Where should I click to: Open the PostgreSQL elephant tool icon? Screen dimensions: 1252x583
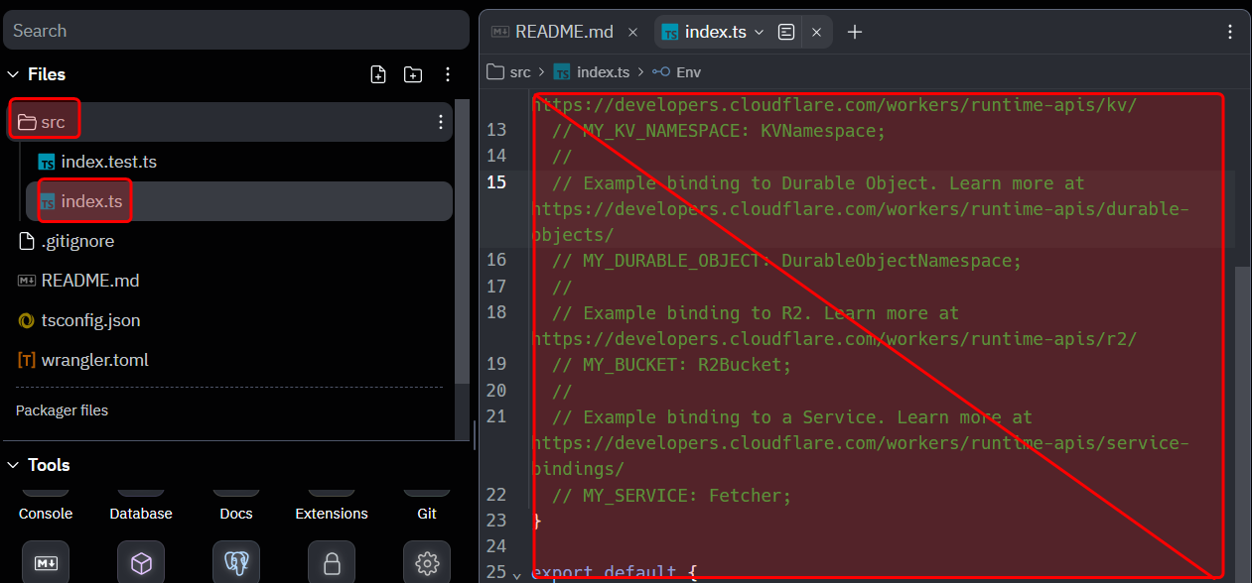tap(236, 562)
